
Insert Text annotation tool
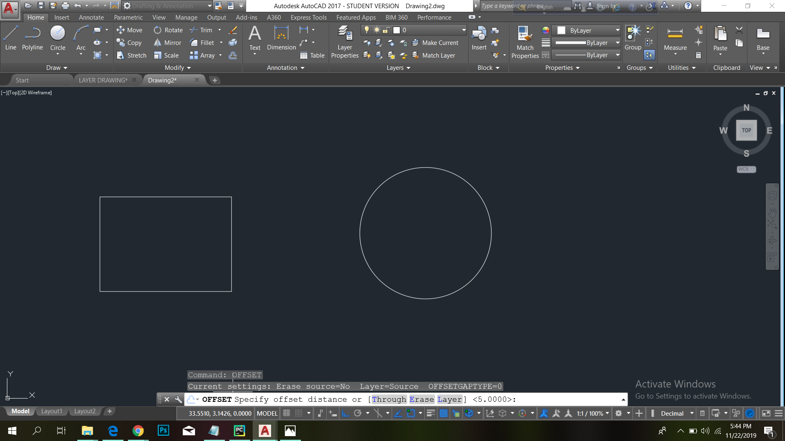click(255, 38)
